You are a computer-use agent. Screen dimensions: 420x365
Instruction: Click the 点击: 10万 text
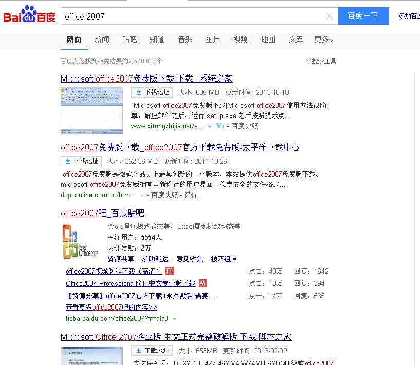click(x=265, y=283)
